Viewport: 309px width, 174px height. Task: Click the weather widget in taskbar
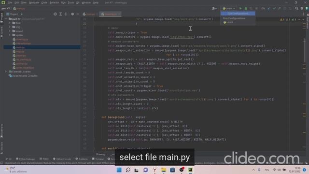16,170
